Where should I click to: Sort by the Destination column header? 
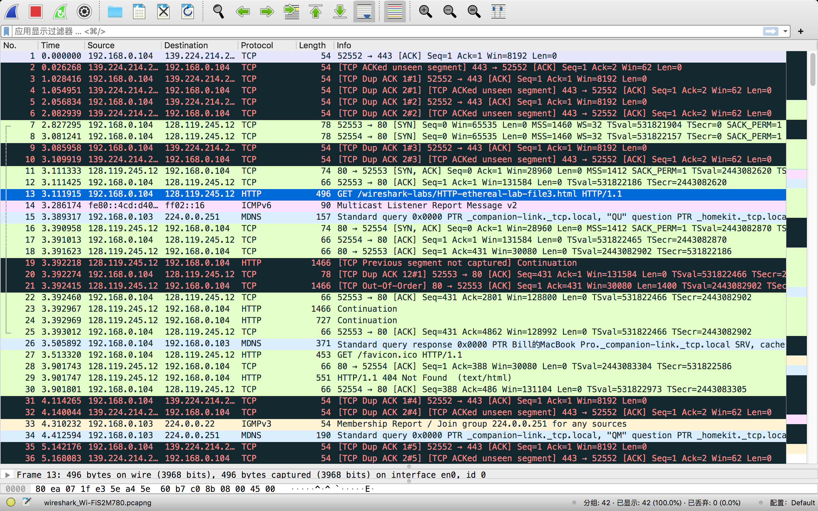[x=199, y=45]
